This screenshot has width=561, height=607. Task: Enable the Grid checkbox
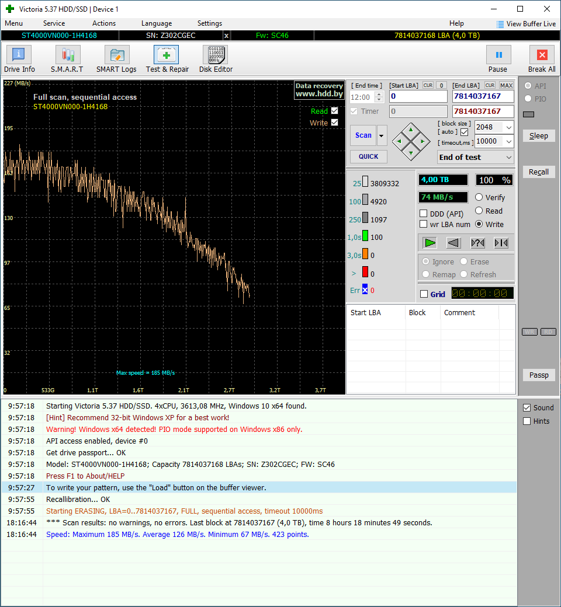(424, 294)
